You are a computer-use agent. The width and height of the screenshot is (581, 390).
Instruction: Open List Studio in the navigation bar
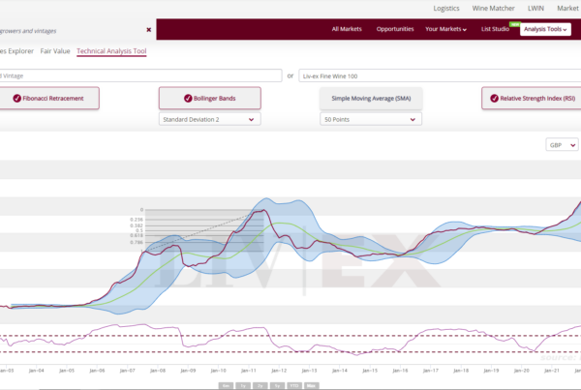point(495,29)
